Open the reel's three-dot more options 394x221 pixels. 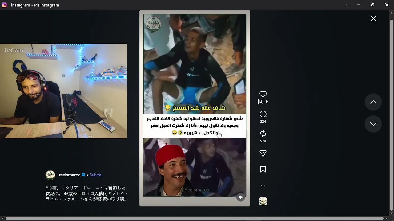tap(263, 185)
